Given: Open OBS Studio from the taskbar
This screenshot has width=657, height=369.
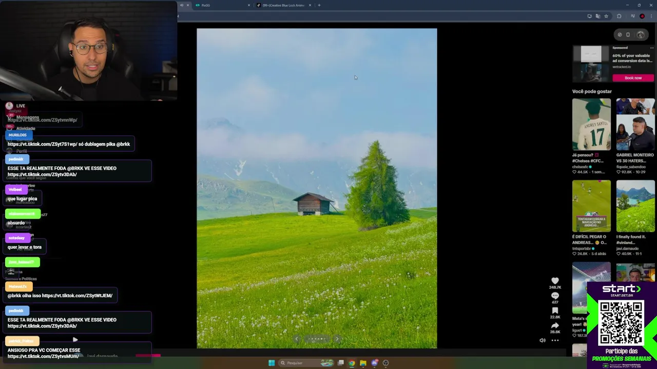Looking at the screenshot, I should pos(385,363).
